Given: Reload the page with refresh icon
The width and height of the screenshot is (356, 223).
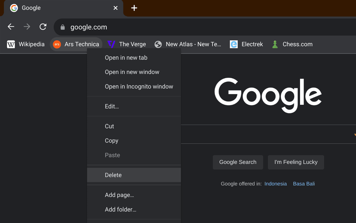Looking at the screenshot, I should pyautogui.click(x=43, y=27).
